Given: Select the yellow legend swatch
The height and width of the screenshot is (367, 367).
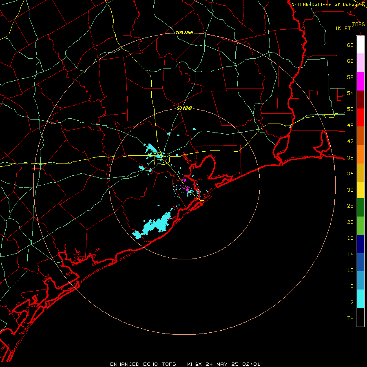Looking at the screenshot, I should tap(360, 190).
